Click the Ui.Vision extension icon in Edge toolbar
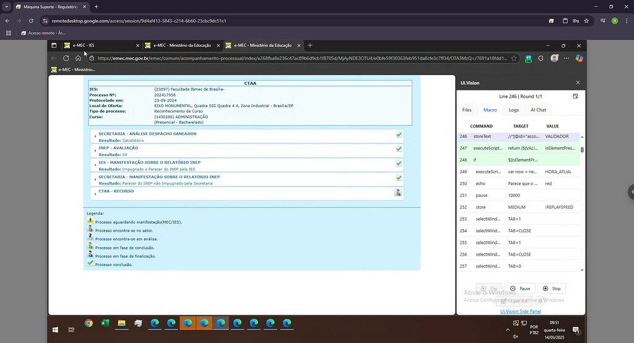Viewport: 634px width, 343px height. (528, 59)
